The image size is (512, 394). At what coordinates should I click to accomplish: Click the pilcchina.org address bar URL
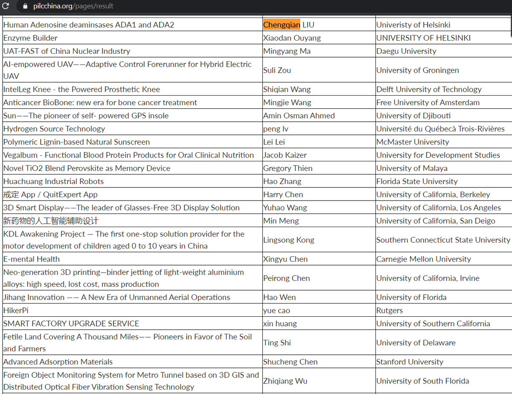coord(73,6)
